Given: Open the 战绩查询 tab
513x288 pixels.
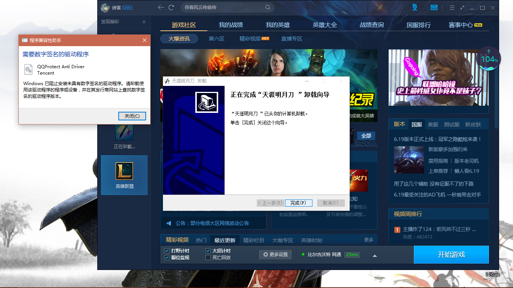Looking at the screenshot, I should (372, 25).
